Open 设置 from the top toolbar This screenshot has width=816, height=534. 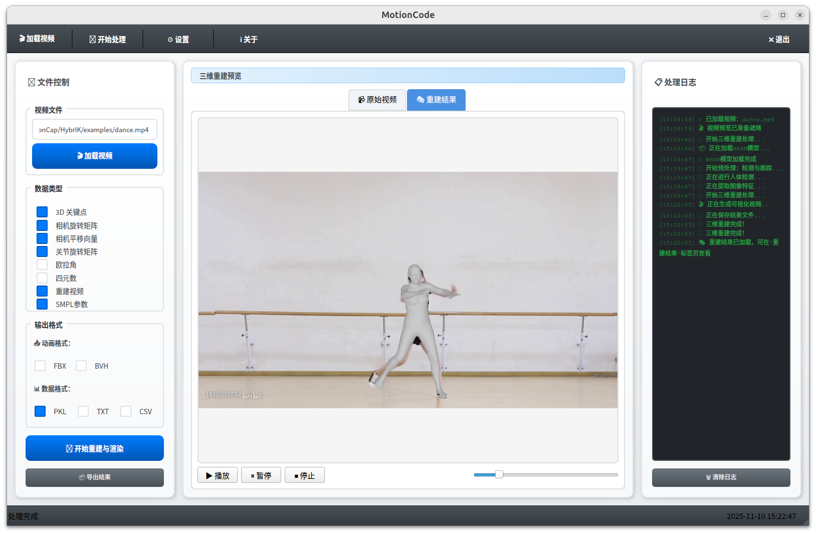pos(178,39)
